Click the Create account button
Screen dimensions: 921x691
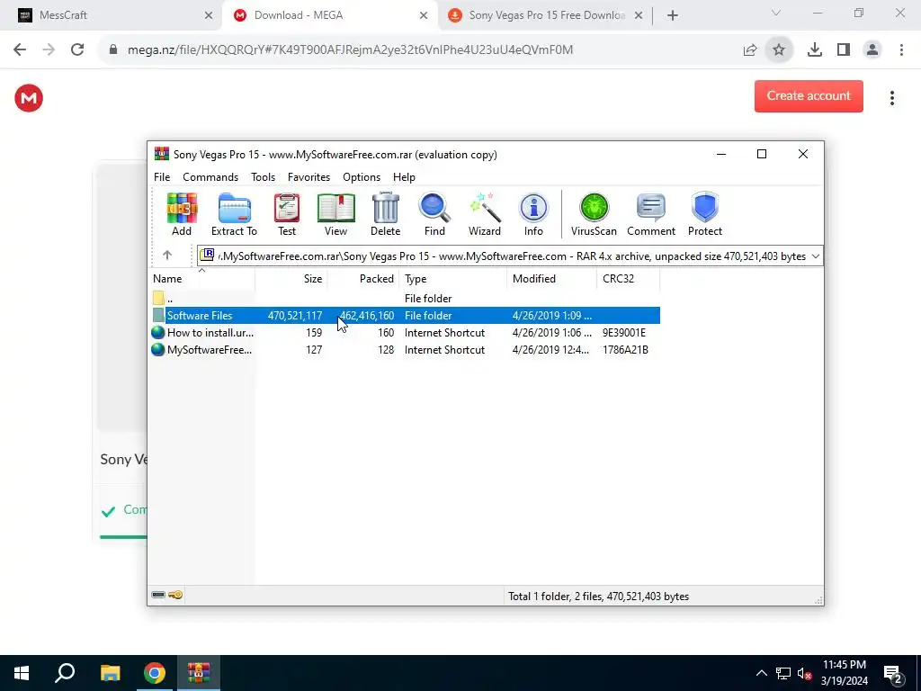(x=809, y=95)
